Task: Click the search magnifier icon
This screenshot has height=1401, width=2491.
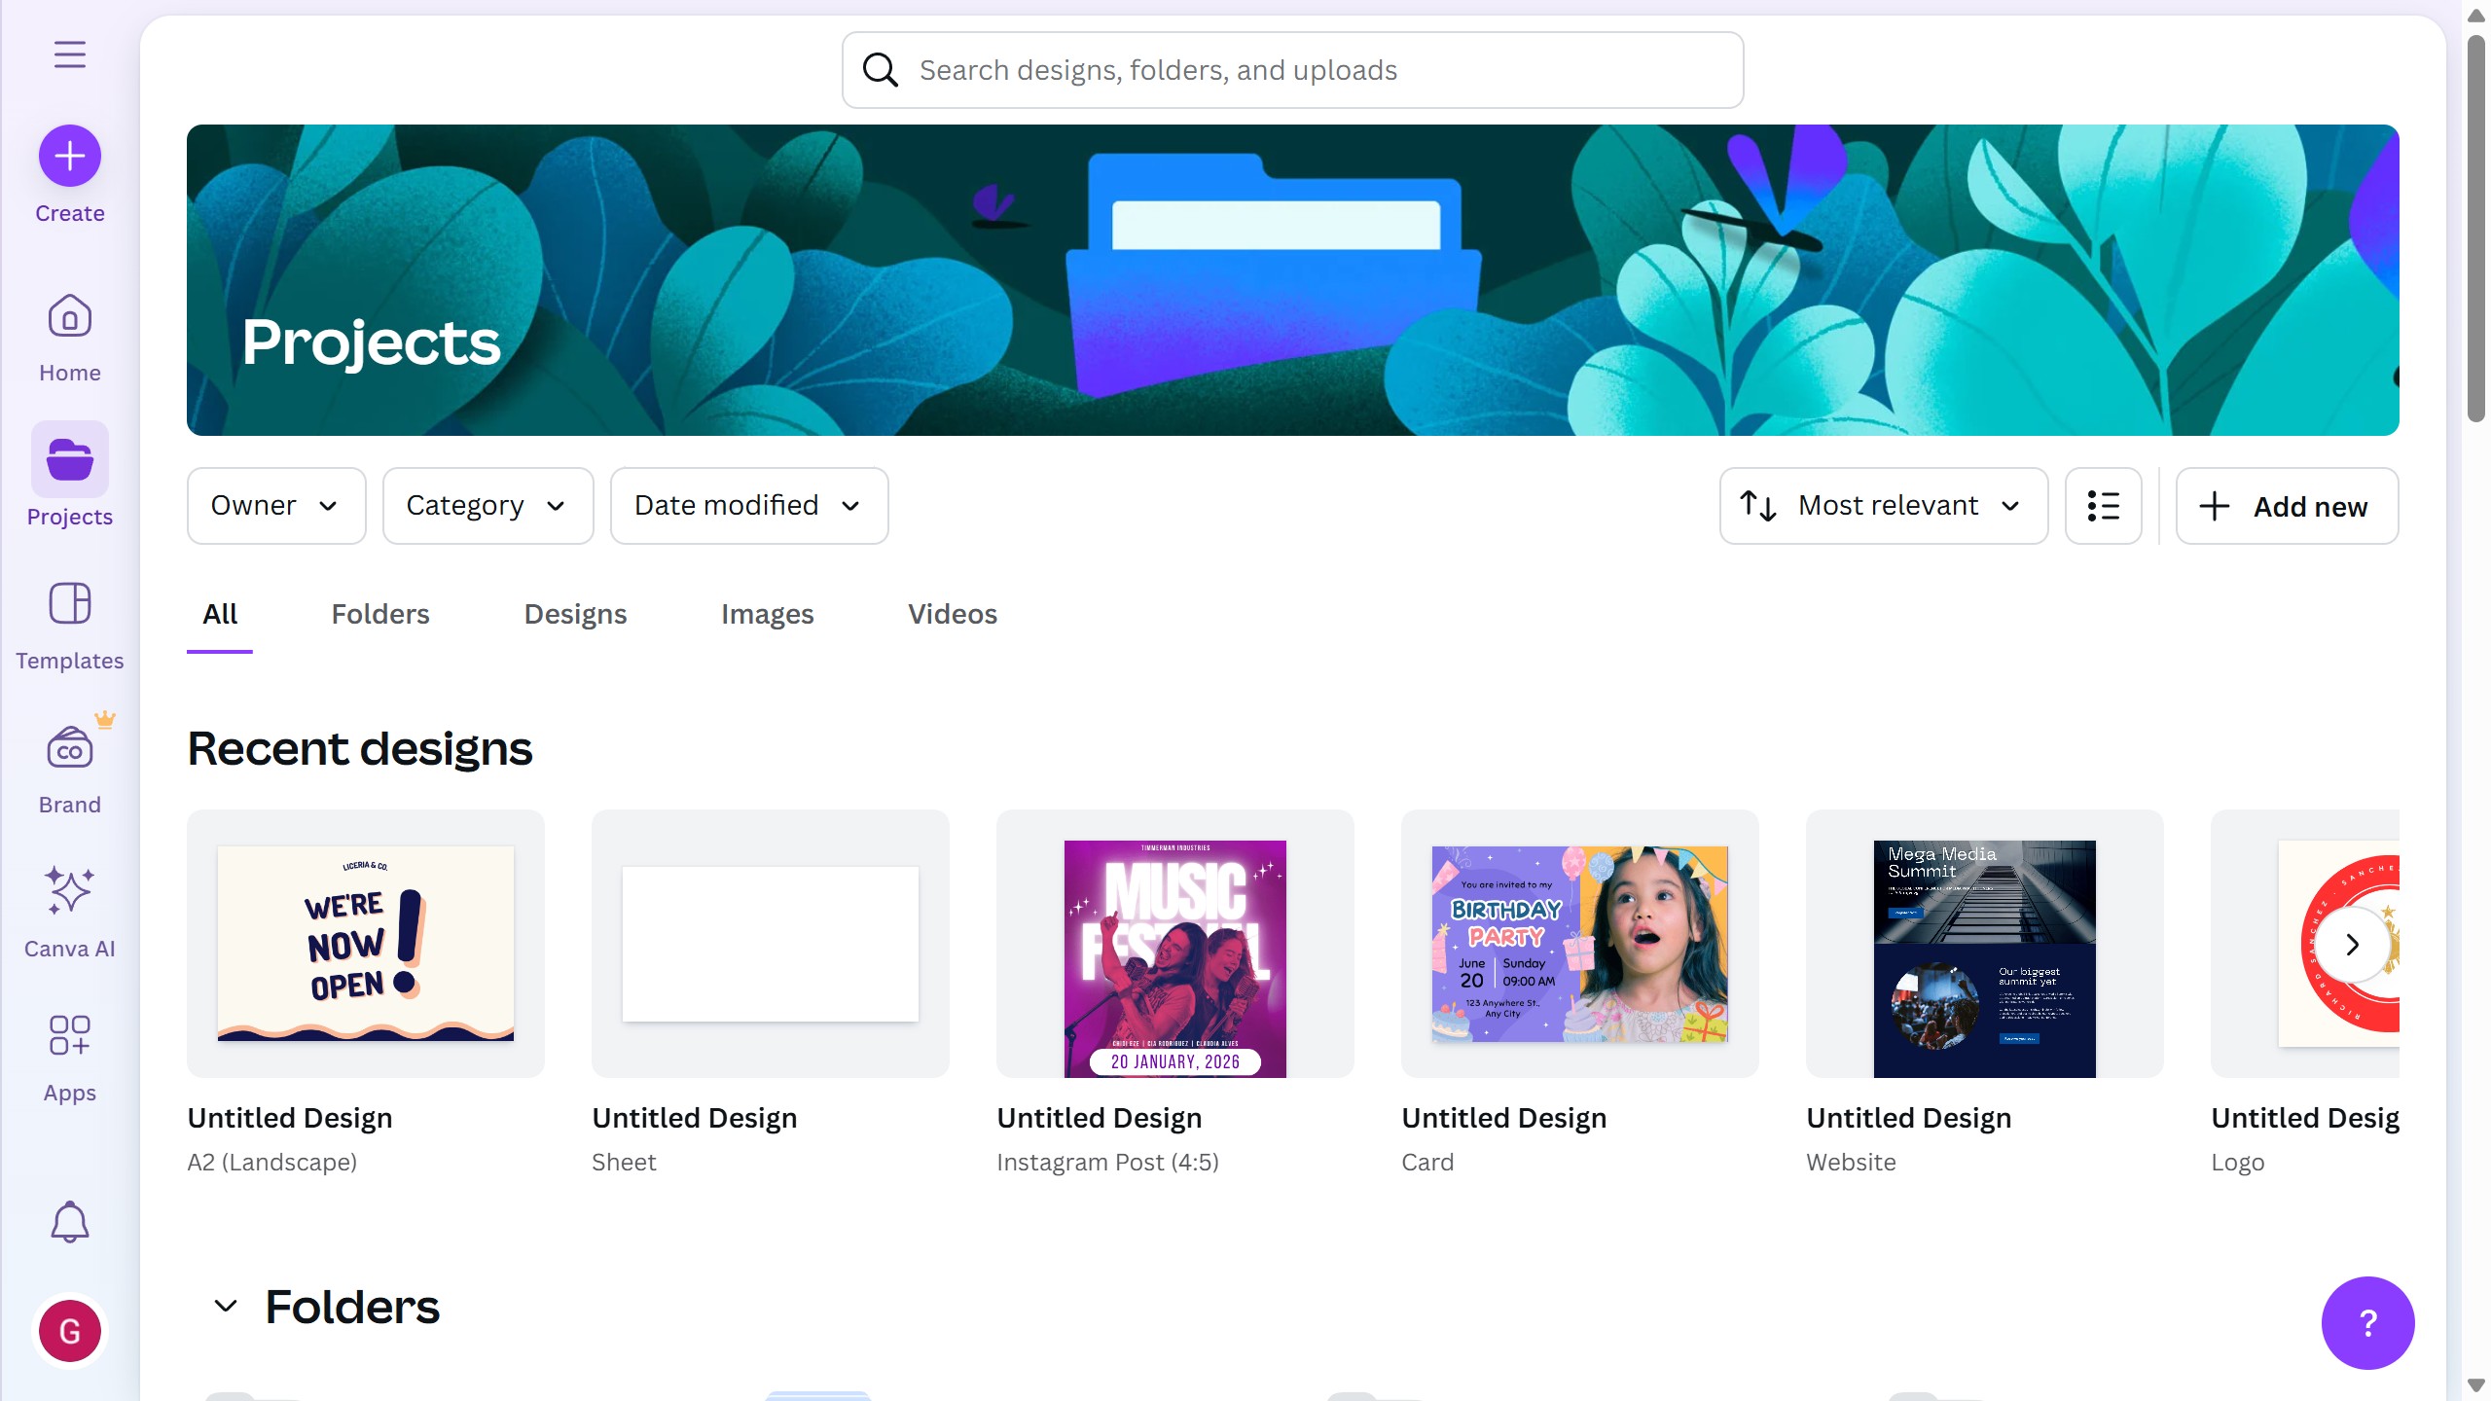Action: [x=879, y=69]
